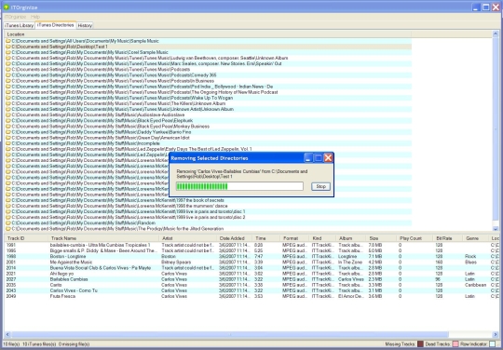Sort tracks by Bit Rate column
503x350 pixels.
pos(448,238)
